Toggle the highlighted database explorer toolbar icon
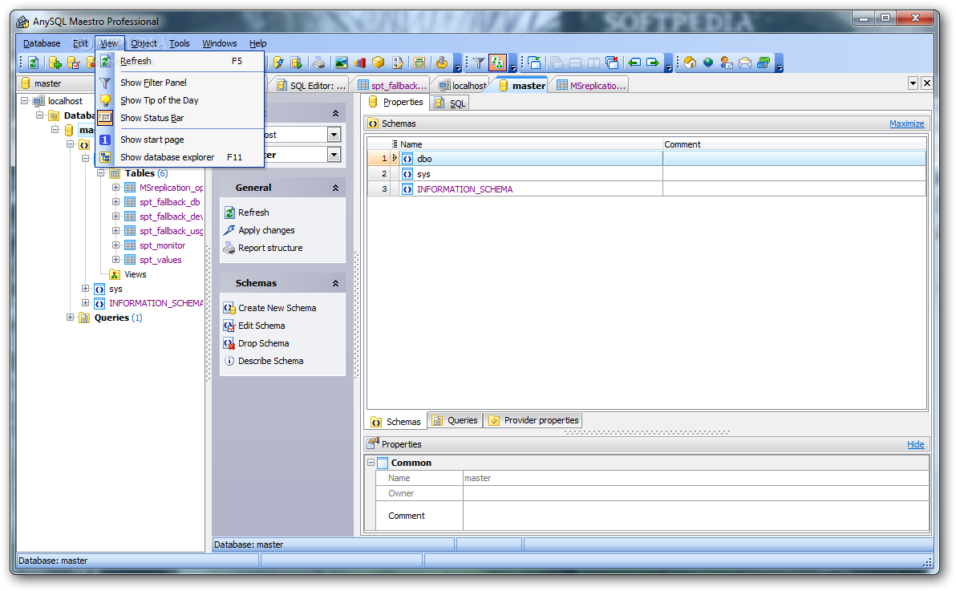Screen dimensions: 956x591 click(x=497, y=63)
